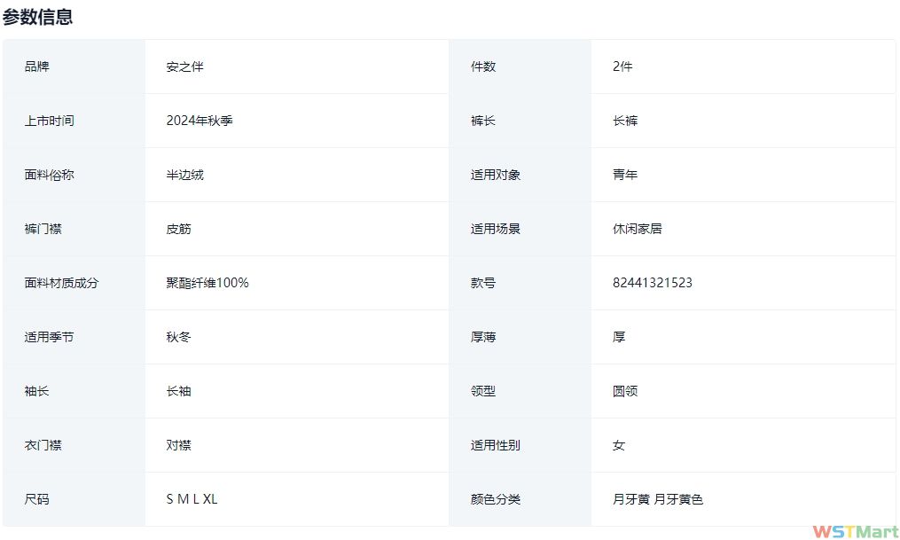Screen dimensions: 900x540
Task: Select the 休闲家居 scenario value
Action: click(x=637, y=229)
